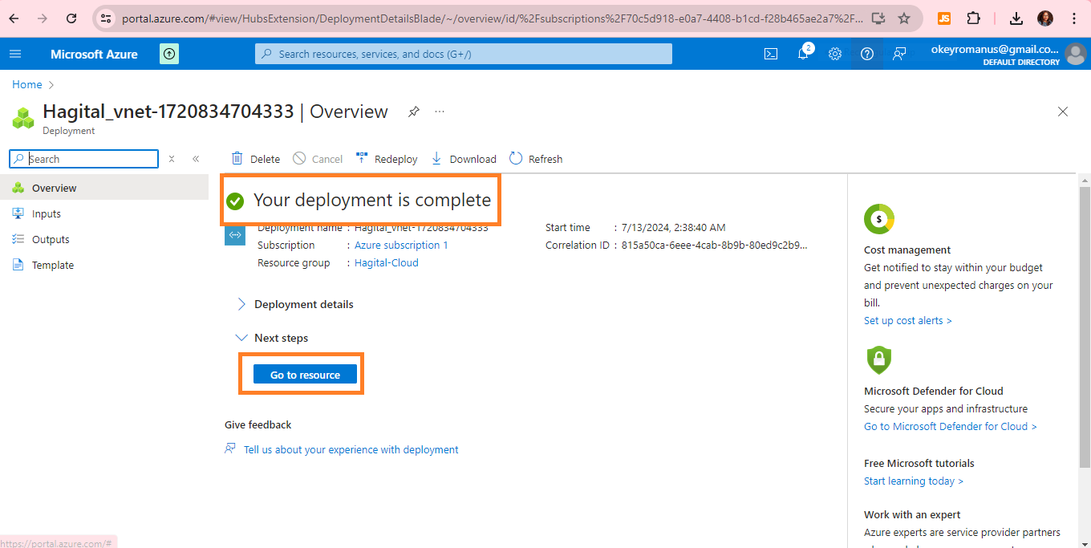Collapse the Next steps section
Screen dimensions: 1091x548
pyautogui.click(x=273, y=338)
